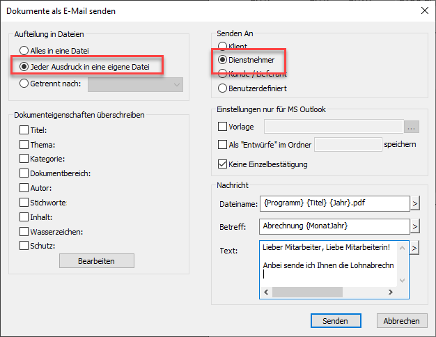Check 'Als Entwürfe im Ordner' checkbox

tap(223, 145)
